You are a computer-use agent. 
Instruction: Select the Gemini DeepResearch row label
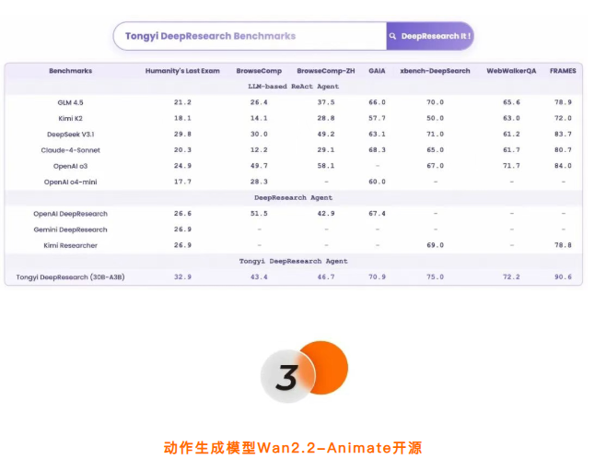tap(70, 230)
